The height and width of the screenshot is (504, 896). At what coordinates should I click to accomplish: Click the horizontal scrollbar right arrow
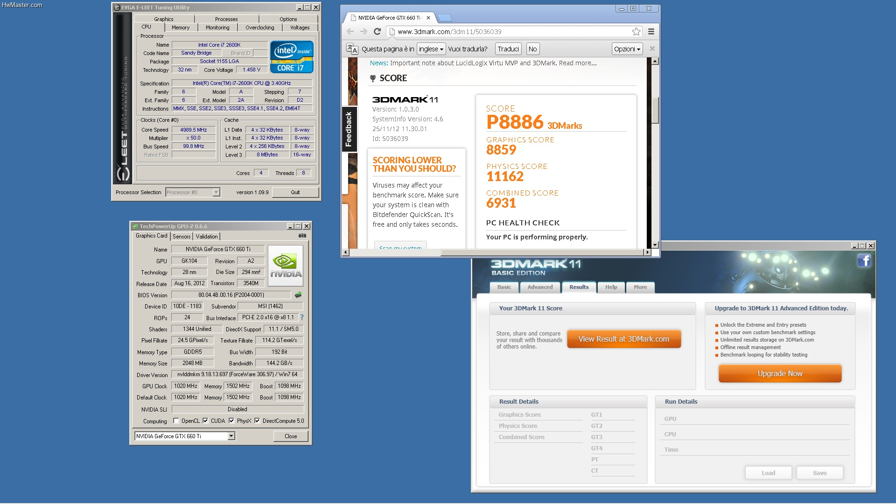[647, 252]
